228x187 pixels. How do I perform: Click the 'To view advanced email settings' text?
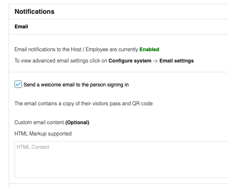(x=61, y=61)
